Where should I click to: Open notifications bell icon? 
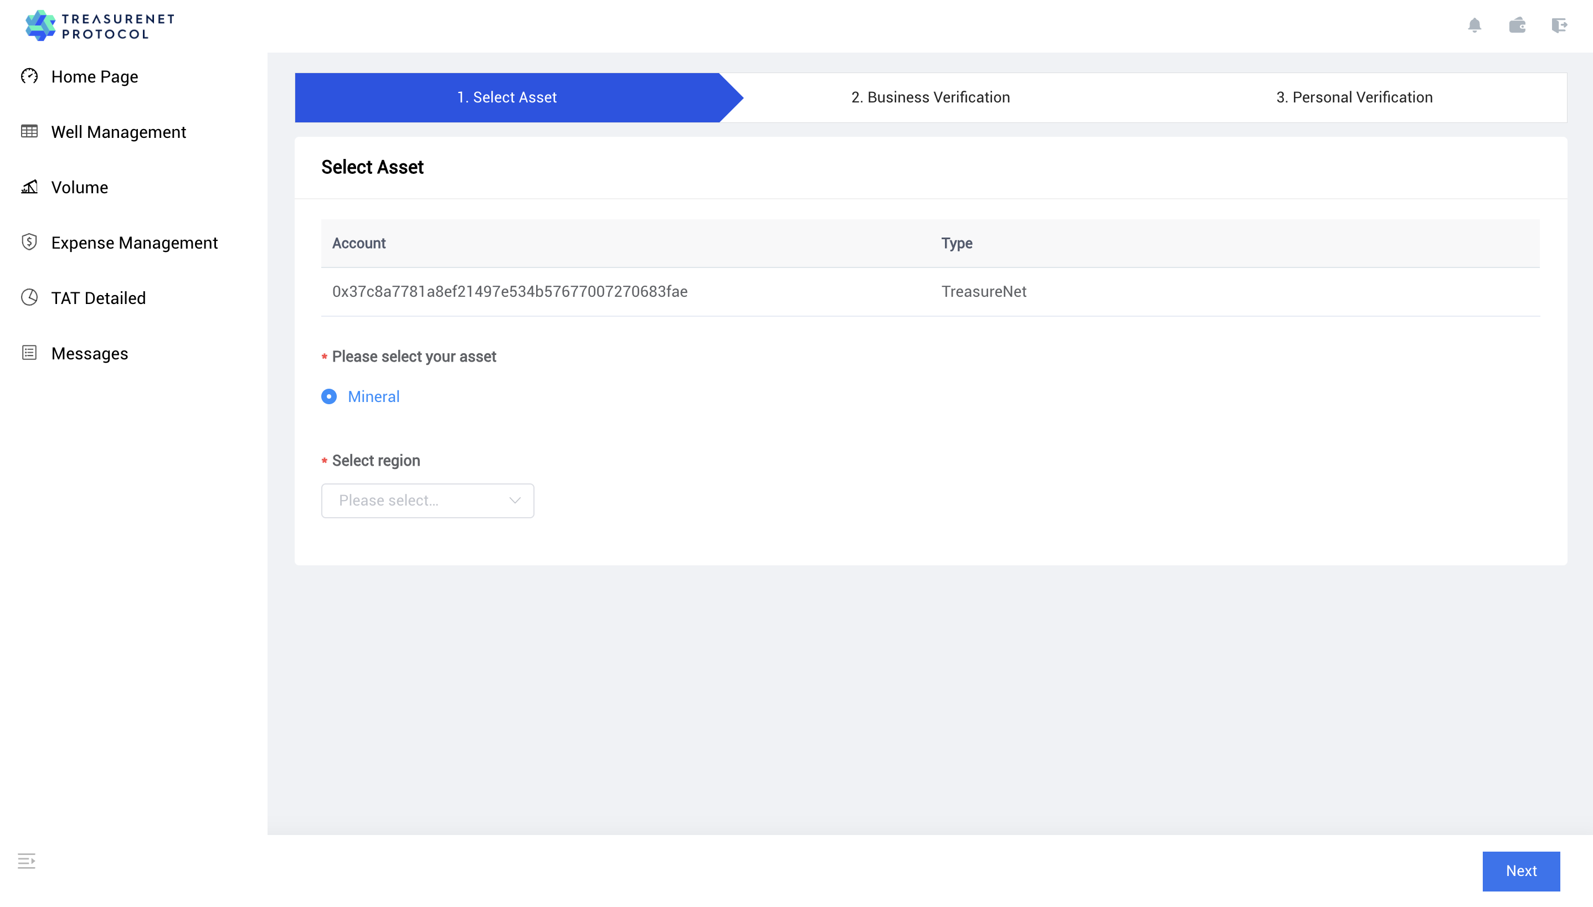pyautogui.click(x=1474, y=25)
